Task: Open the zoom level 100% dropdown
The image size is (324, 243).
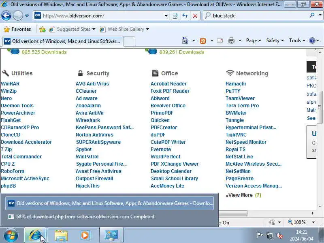Action: tap(313, 222)
